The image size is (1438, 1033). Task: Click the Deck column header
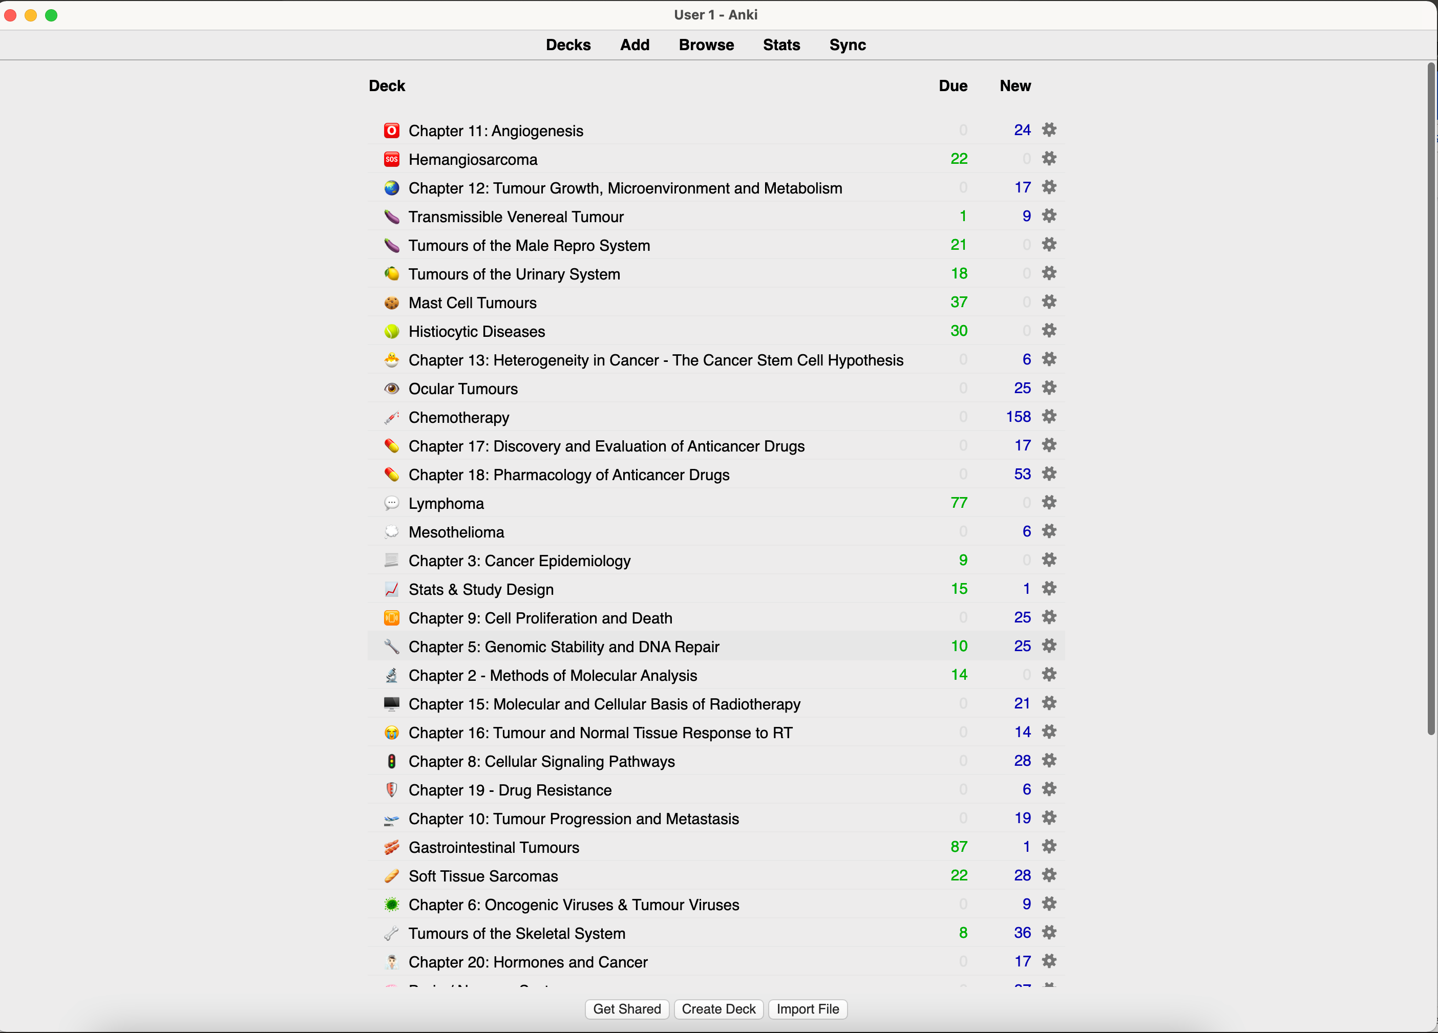pos(387,86)
